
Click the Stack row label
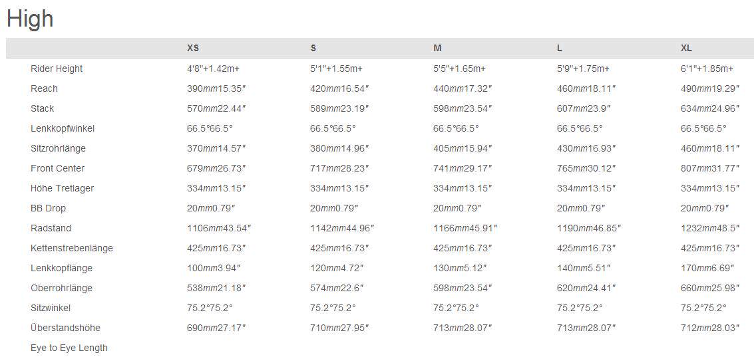(42, 108)
